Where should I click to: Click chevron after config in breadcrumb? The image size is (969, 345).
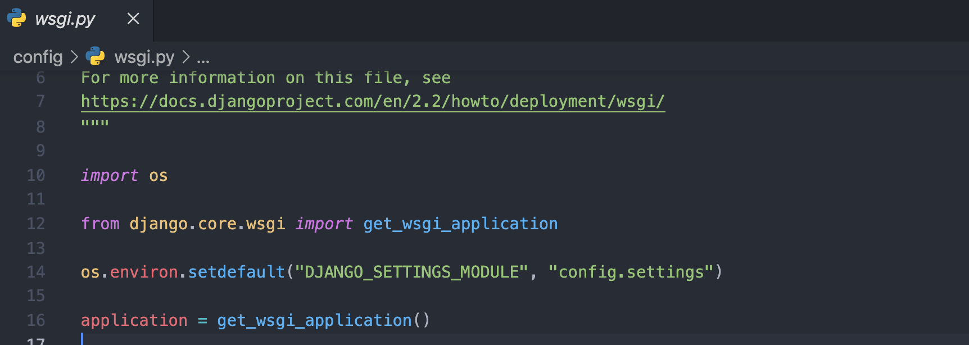click(x=74, y=57)
